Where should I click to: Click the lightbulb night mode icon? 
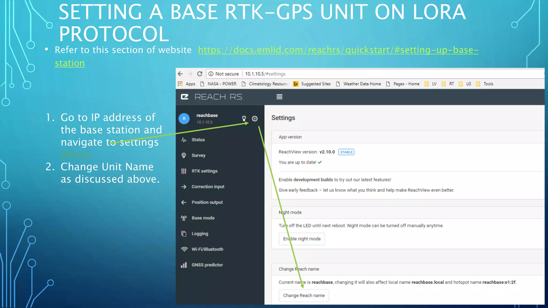[244, 118]
